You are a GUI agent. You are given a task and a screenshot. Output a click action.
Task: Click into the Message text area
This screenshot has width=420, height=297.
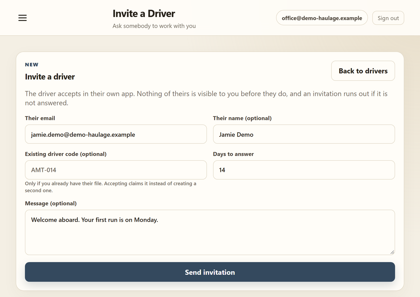click(210, 232)
